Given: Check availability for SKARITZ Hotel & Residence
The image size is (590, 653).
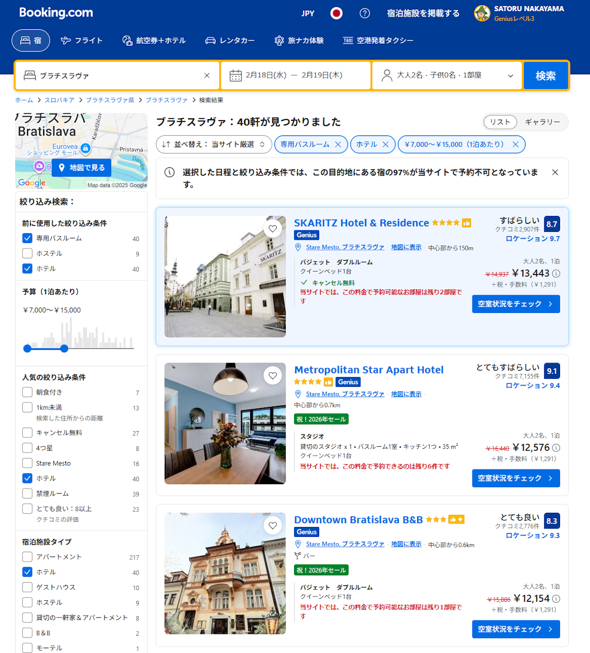Looking at the screenshot, I should [x=516, y=304].
